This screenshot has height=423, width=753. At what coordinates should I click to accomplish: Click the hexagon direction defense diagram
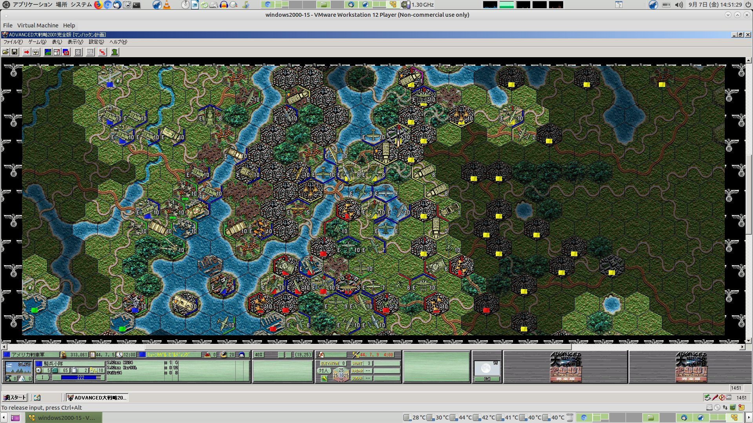[x=341, y=375]
